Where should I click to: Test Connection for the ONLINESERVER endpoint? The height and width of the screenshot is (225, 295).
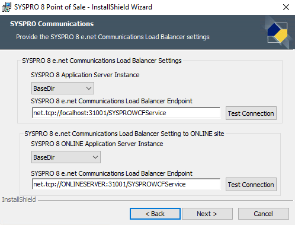251,185
